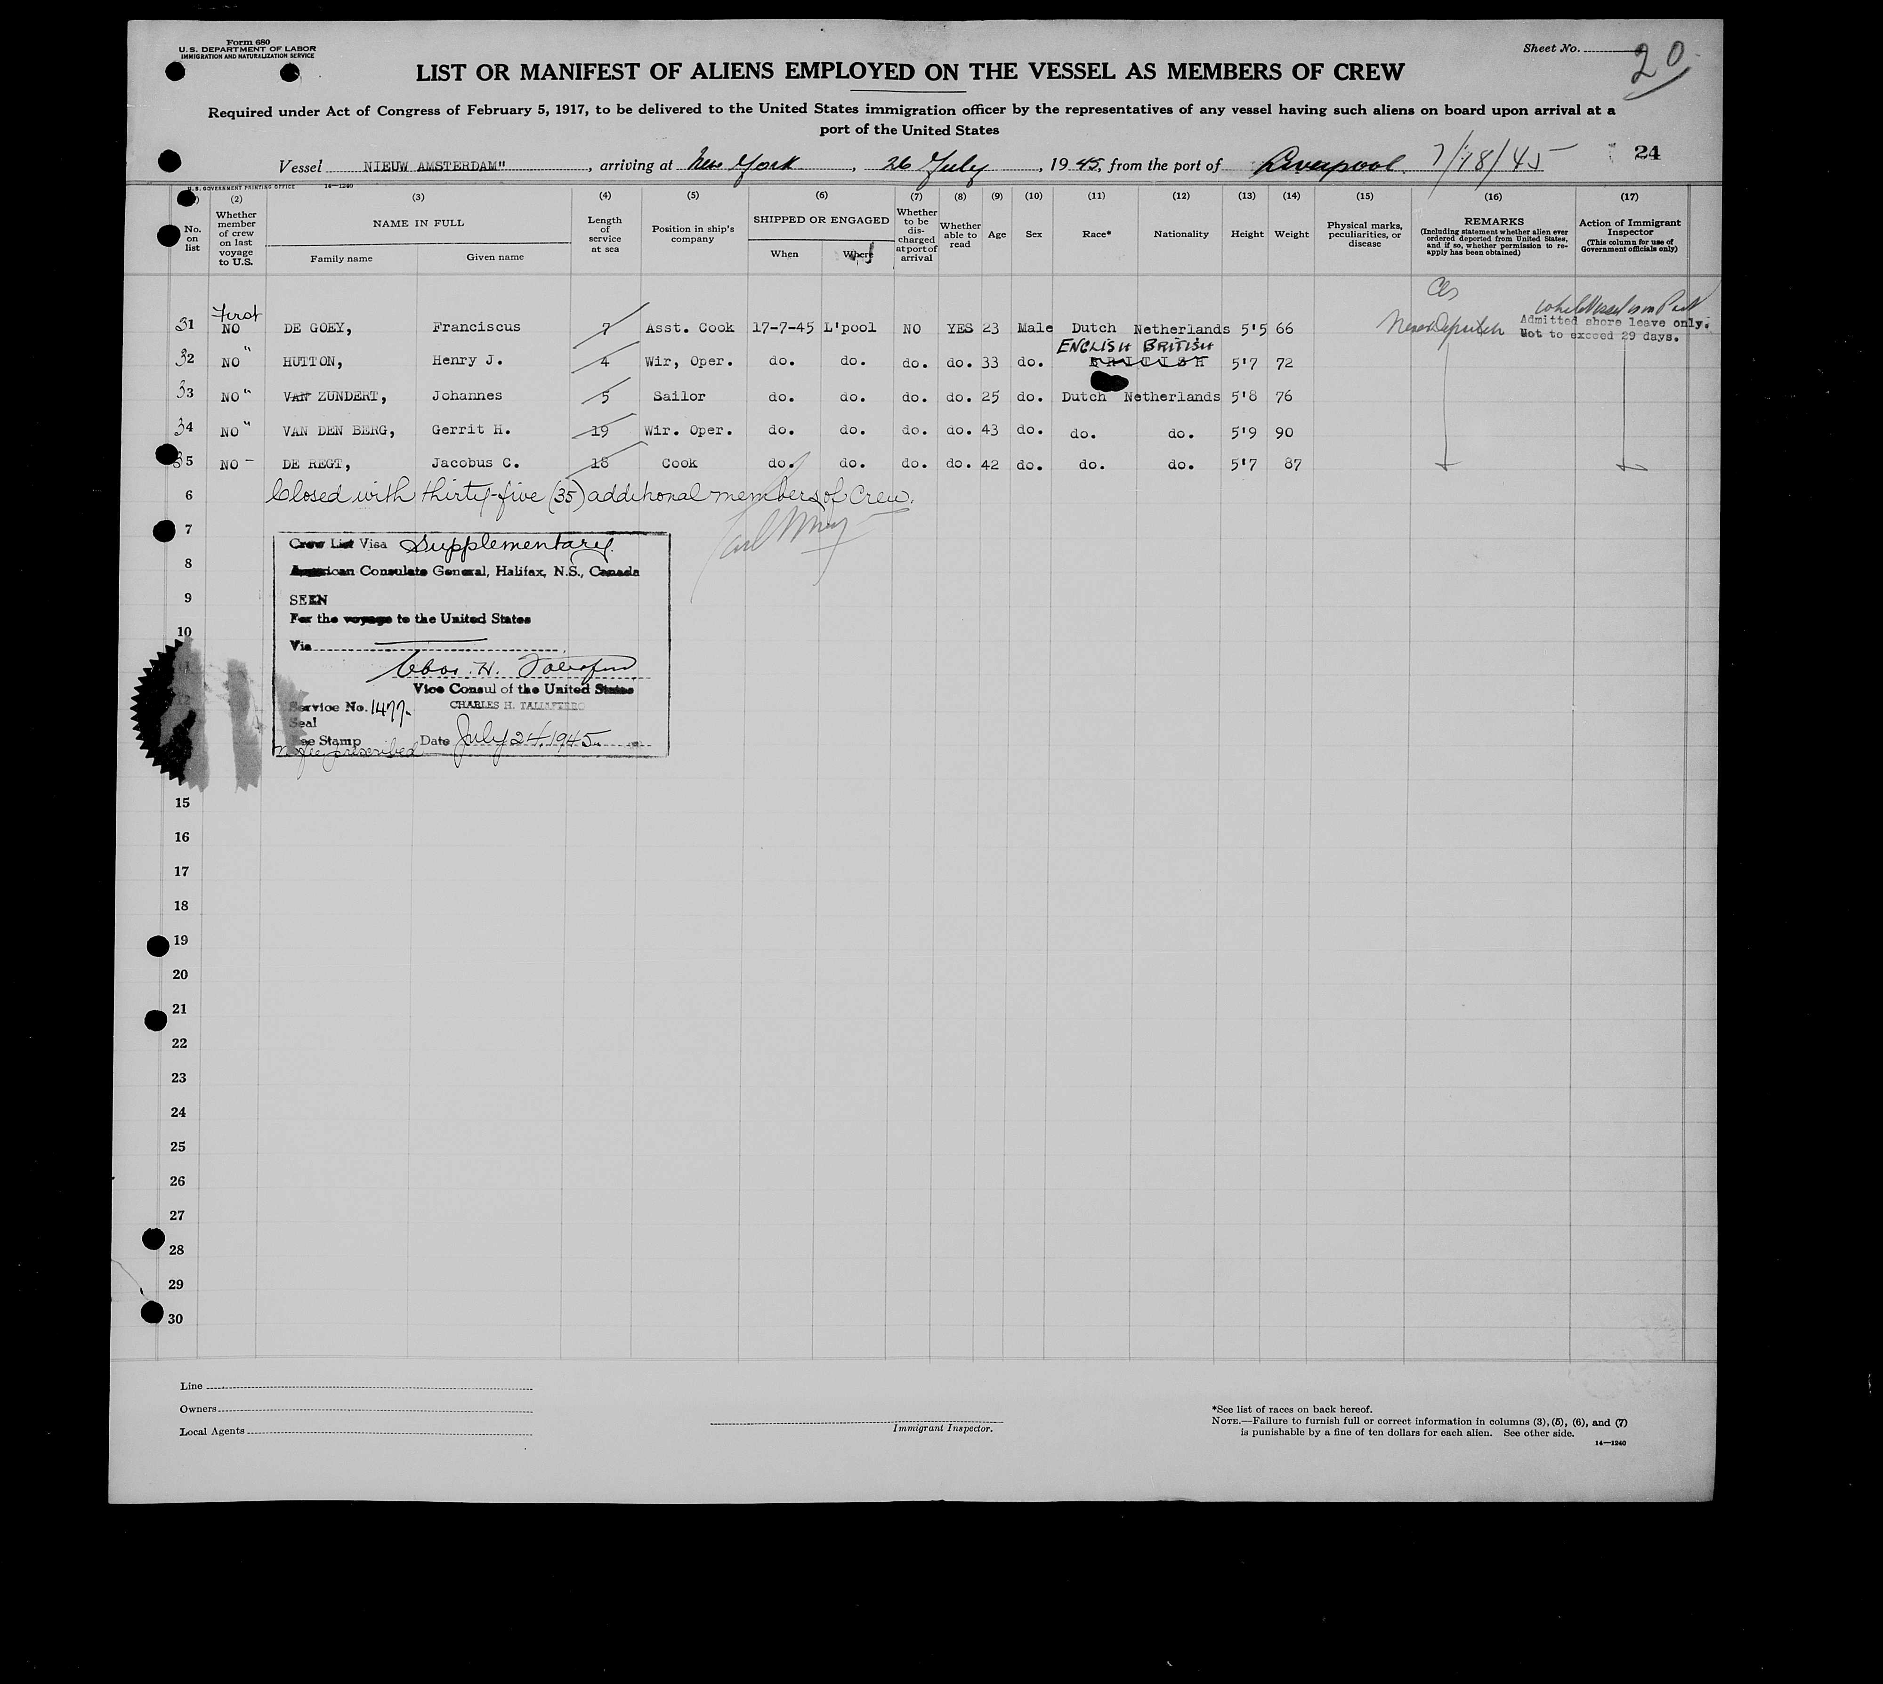Click the "REMARKS" column header
Image resolution: width=1883 pixels, height=1684 pixels.
1493,222
